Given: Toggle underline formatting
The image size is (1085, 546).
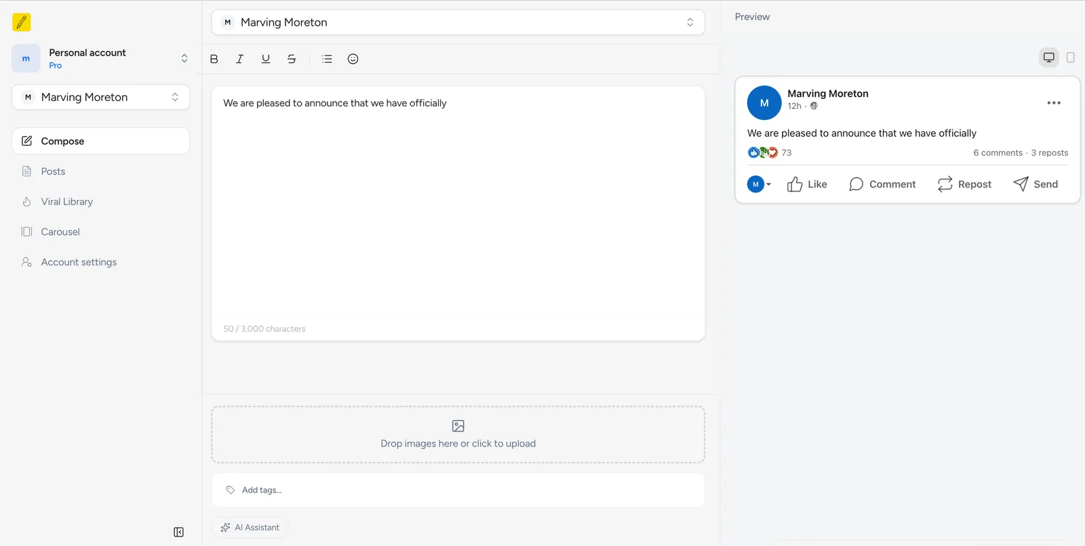Looking at the screenshot, I should pyautogui.click(x=266, y=59).
